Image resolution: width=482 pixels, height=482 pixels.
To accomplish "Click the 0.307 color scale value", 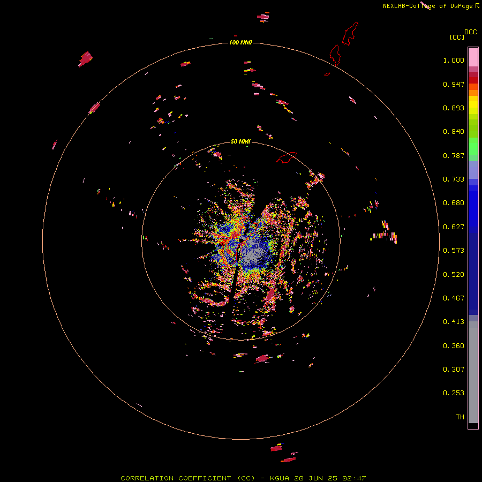I will click(x=454, y=370).
